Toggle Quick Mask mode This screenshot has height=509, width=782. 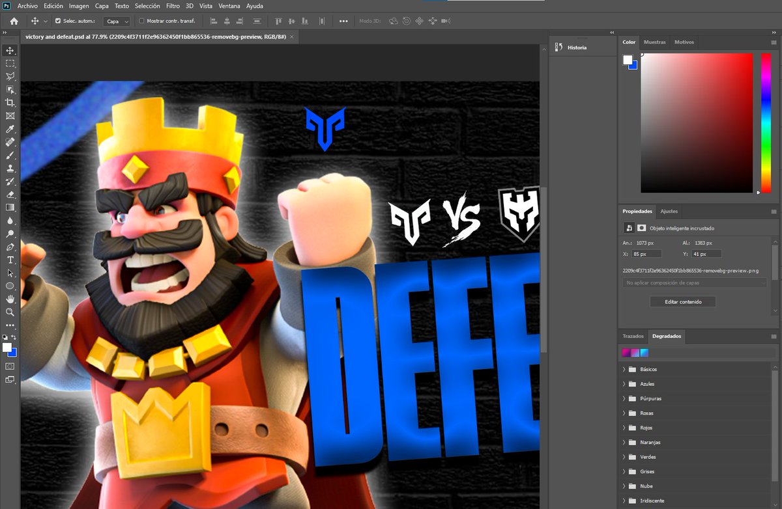point(10,366)
